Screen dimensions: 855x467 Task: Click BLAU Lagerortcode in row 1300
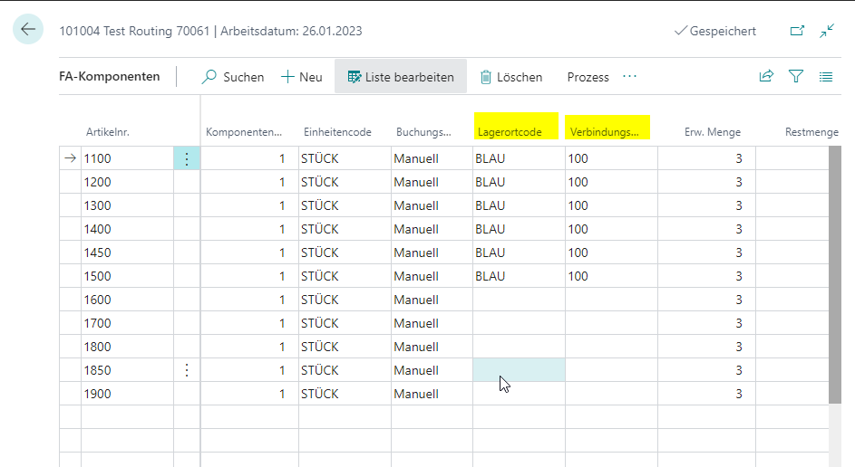tap(519, 205)
